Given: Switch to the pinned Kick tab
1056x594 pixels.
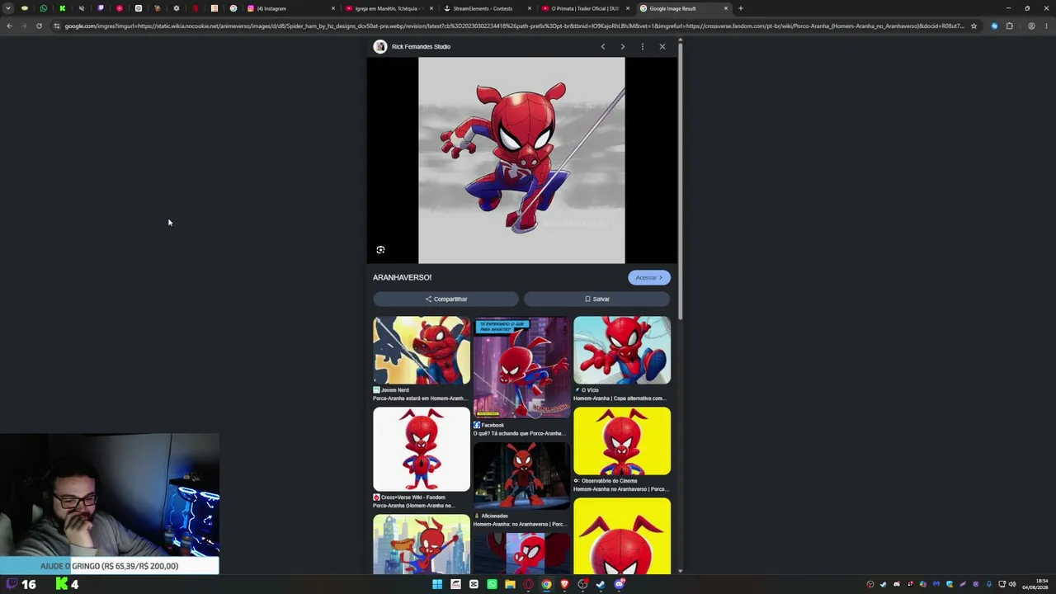Looking at the screenshot, I should (63, 8).
